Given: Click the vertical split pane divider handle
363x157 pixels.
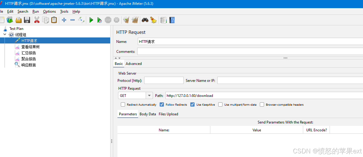Looking at the screenshot, I should tap(112, 141).
